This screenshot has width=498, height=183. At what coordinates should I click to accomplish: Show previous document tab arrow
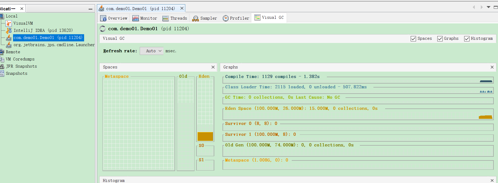[x=474, y=7]
